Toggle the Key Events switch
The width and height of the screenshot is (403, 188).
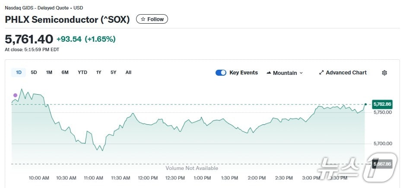[221, 73]
